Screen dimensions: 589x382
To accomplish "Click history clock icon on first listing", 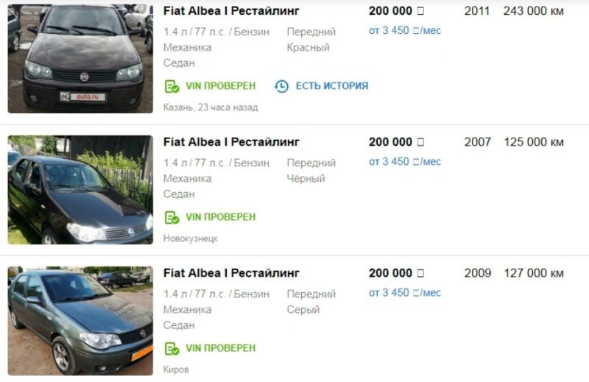I will (281, 86).
